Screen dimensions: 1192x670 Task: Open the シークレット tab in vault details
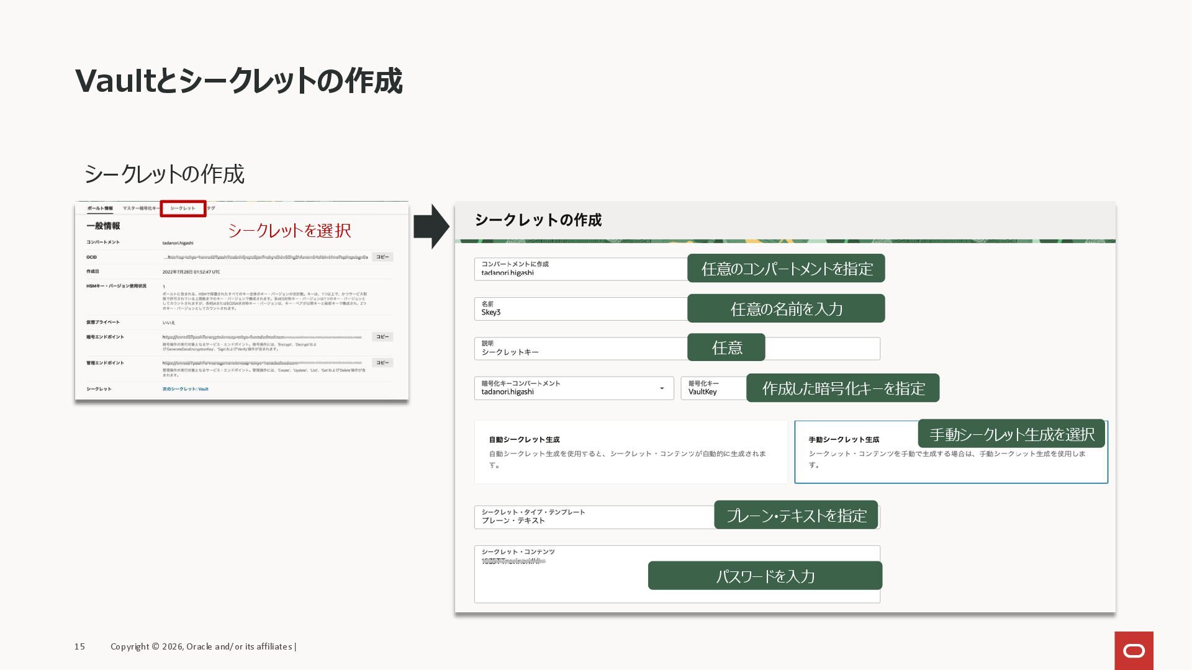pos(183,208)
